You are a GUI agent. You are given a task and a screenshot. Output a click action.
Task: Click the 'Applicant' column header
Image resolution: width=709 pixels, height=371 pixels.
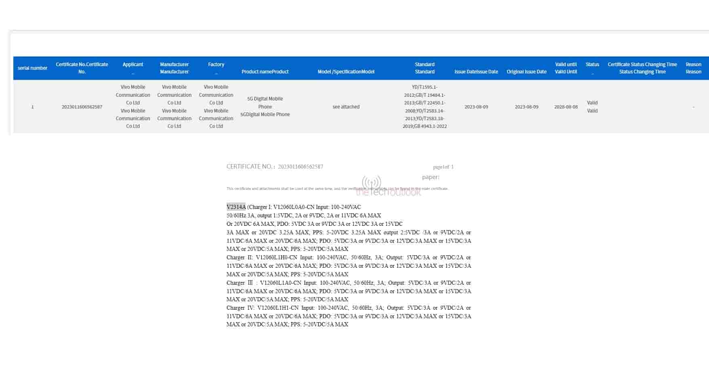coord(133,65)
